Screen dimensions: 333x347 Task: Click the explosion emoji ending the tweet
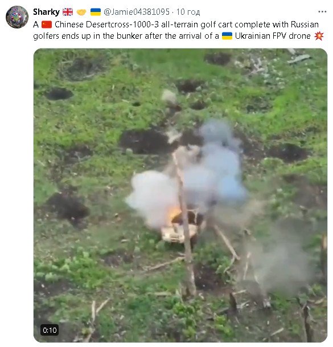pos(319,36)
